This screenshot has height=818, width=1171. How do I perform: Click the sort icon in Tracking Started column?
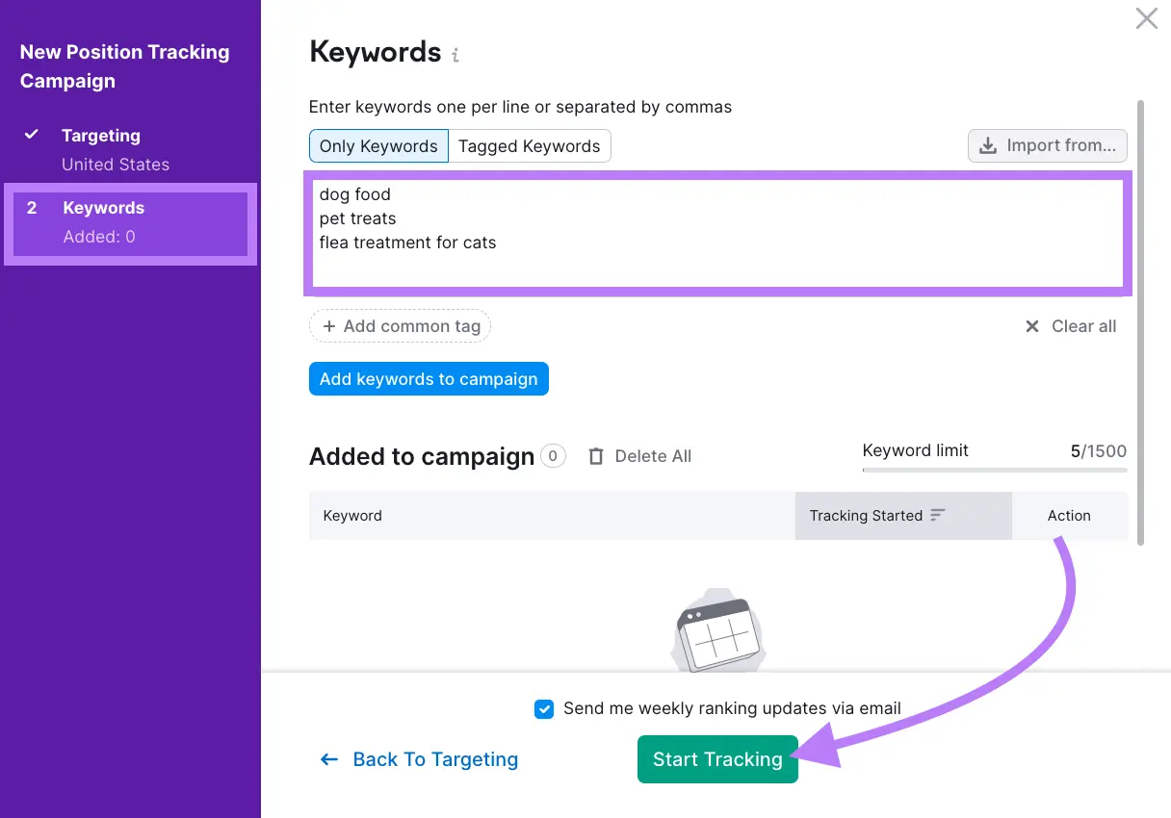937,515
